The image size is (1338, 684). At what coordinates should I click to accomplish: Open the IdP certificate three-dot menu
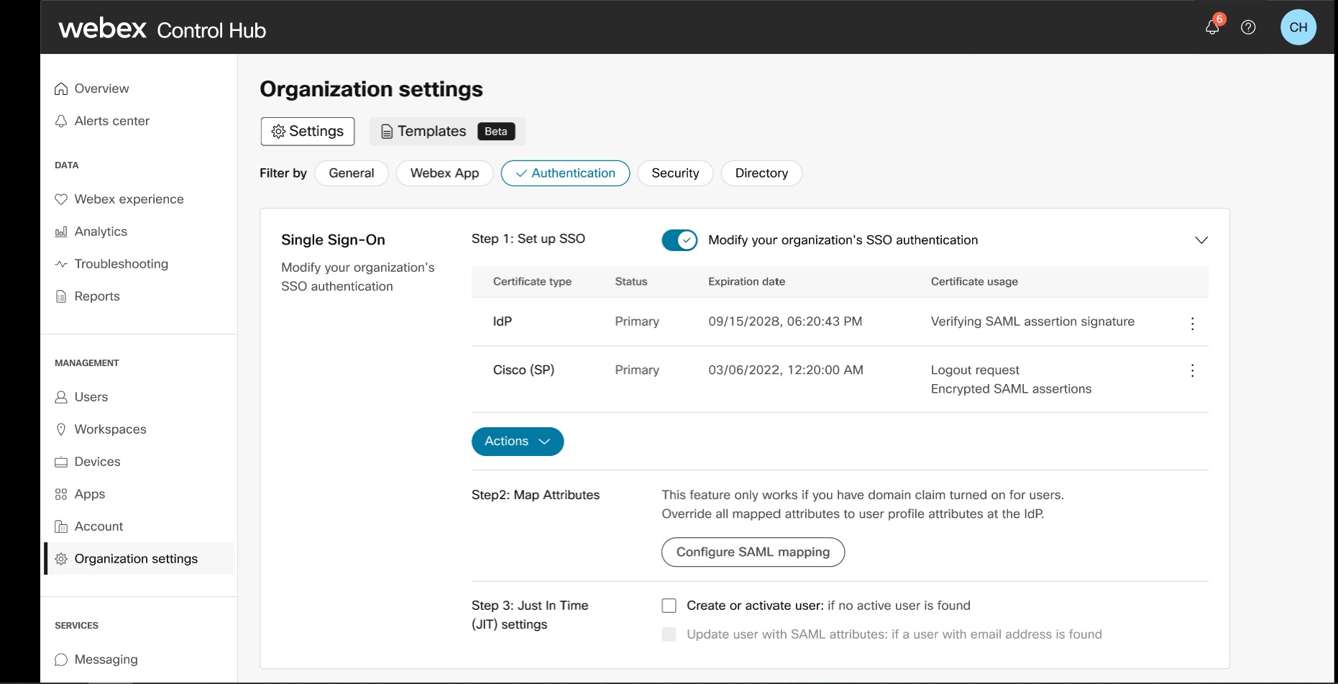coord(1192,324)
